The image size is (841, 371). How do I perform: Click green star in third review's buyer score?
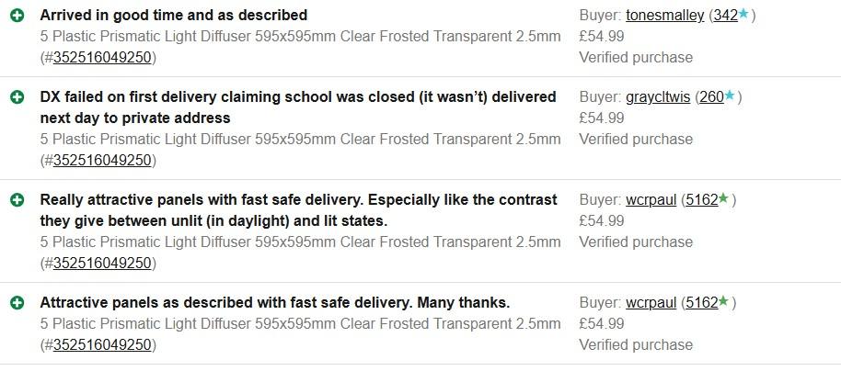coord(724,199)
